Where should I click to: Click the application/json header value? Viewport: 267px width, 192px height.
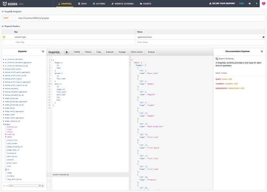(x=145, y=37)
